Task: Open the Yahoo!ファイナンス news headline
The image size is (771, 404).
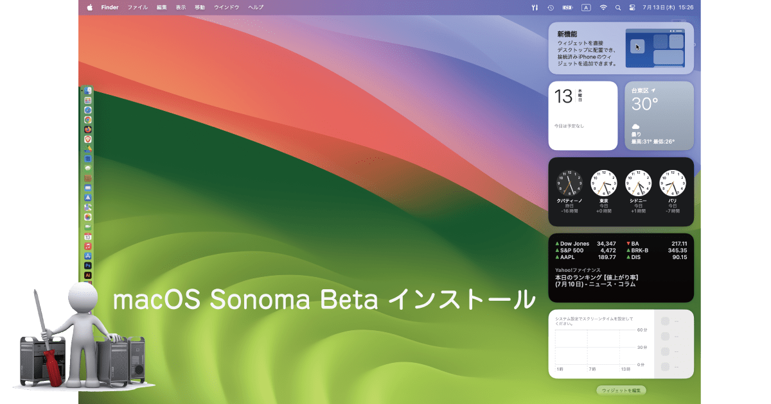Action: point(597,280)
